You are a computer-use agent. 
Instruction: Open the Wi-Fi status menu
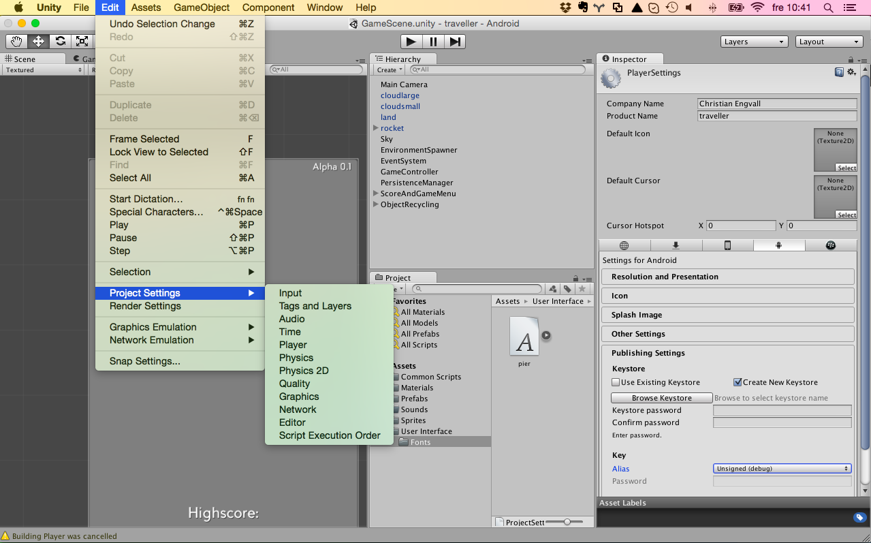click(757, 7)
